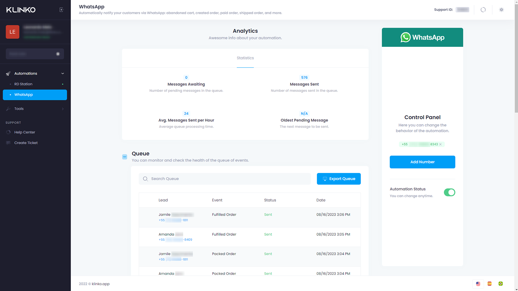Select WhatsApp in the sidebar
The height and width of the screenshot is (291, 518).
click(x=35, y=95)
